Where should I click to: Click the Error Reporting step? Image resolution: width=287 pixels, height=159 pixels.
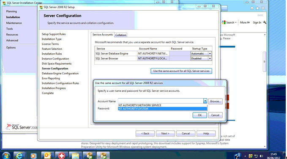51,78
